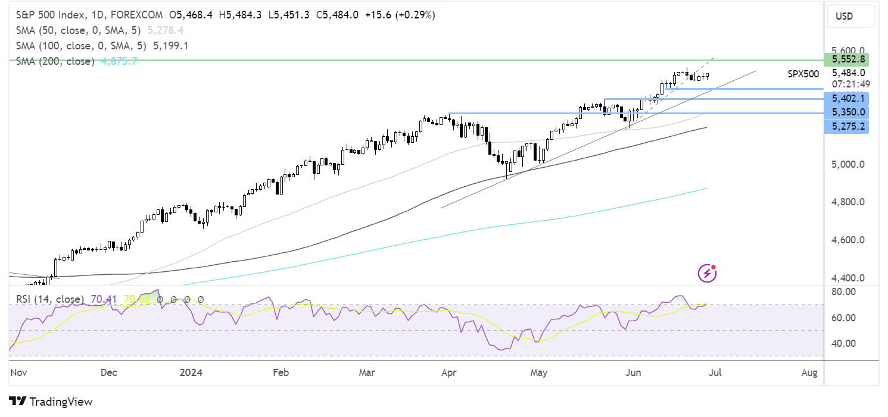Click the 2024 label on time axis
Image resolution: width=888 pixels, height=417 pixels.
(192, 373)
